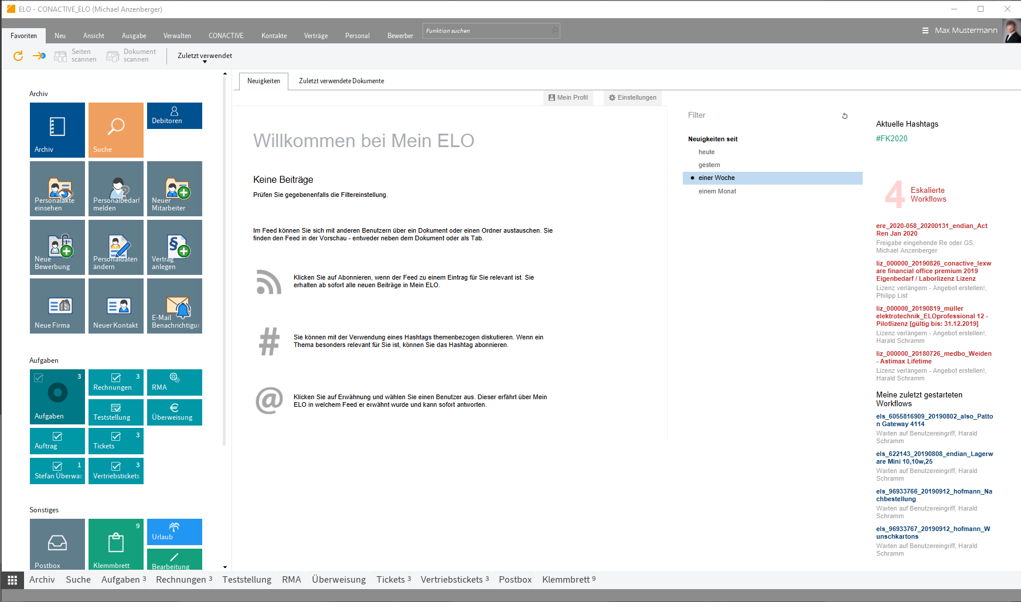
Task: Open Überweisung in bottom navigation bar
Action: pos(339,580)
